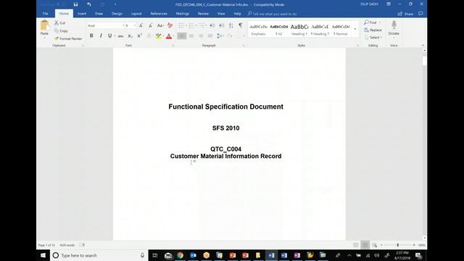Increase font size with Grow Font
The width and height of the screenshot is (464, 261).
coord(141,26)
